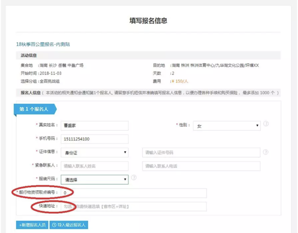This screenshot has width=298, height=233.
Task: Click the 填写报名信息 page title
Action: tap(148, 20)
